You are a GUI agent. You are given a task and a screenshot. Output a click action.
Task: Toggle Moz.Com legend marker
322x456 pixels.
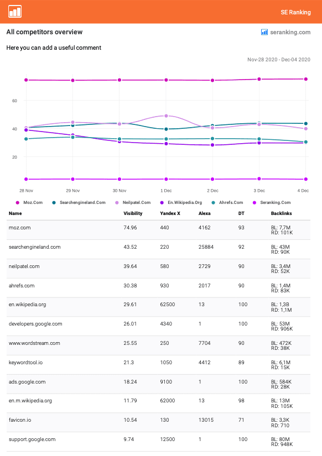[x=18, y=202]
